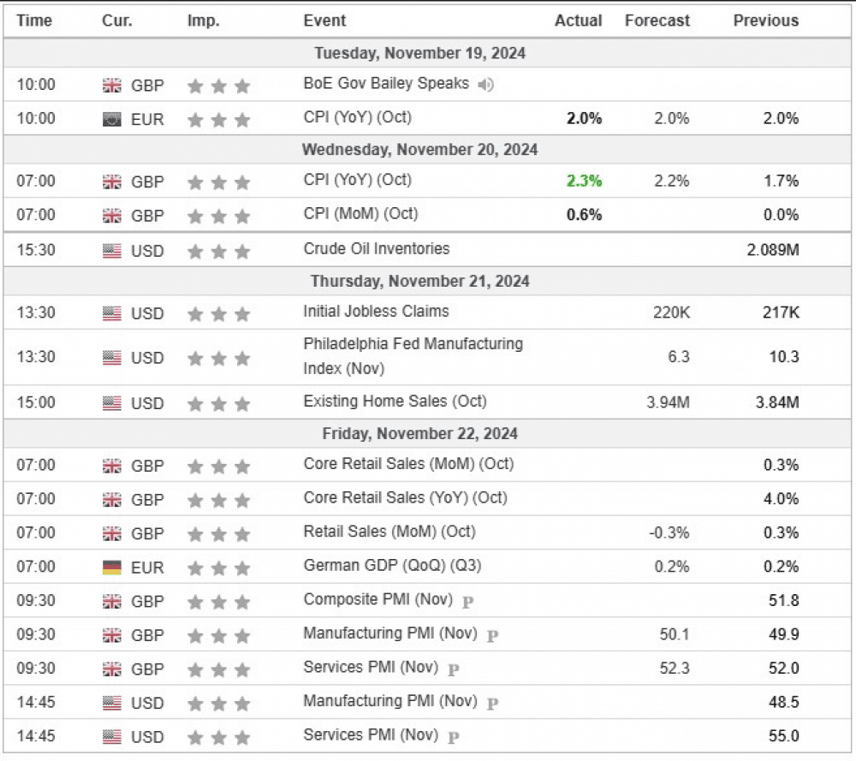Click the UK flag in the Core Retail Sales (YoY) row
This screenshot has height=761, width=856.
[112, 500]
